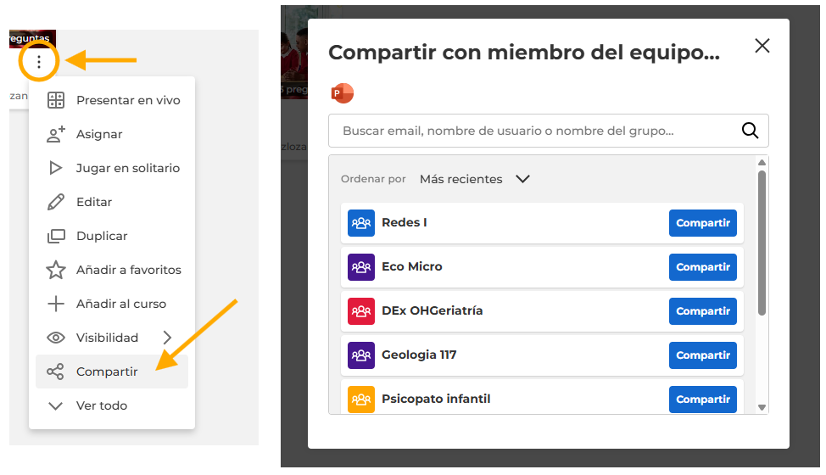Click the three-dot options menu icon

38,62
